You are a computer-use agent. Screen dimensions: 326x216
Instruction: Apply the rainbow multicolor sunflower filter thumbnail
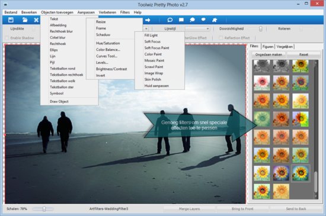[x=301, y=119]
